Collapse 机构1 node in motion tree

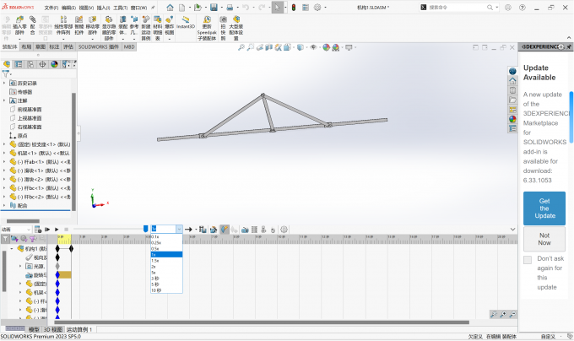pyautogui.click(x=11, y=248)
